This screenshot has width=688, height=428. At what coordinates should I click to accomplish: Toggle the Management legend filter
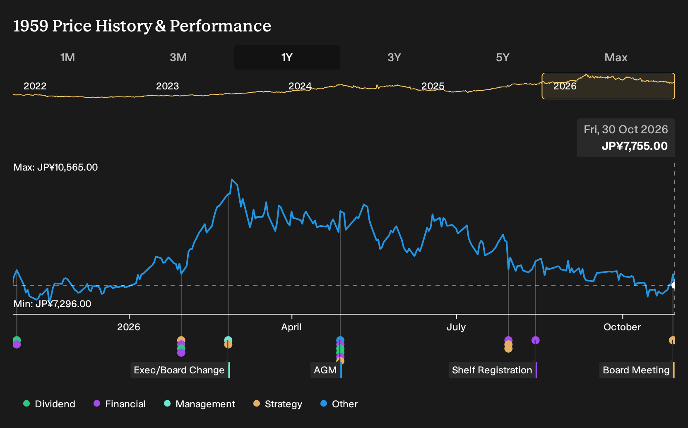(199, 404)
